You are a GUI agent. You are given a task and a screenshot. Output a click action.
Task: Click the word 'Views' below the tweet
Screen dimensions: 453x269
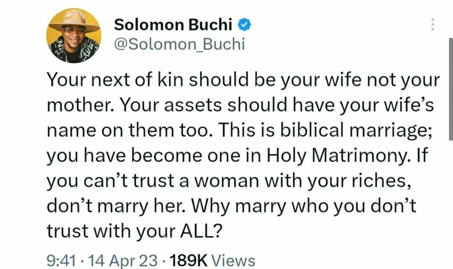pyautogui.click(x=234, y=261)
